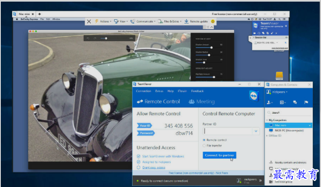
Task: Click the yellow smiley feedback icon
Action: (x=213, y=21)
